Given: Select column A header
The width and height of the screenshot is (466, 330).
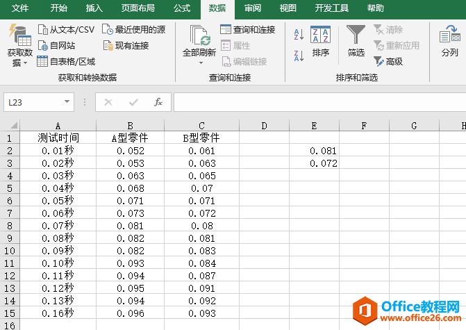Looking at the screenshot, I should pos(58,126).
